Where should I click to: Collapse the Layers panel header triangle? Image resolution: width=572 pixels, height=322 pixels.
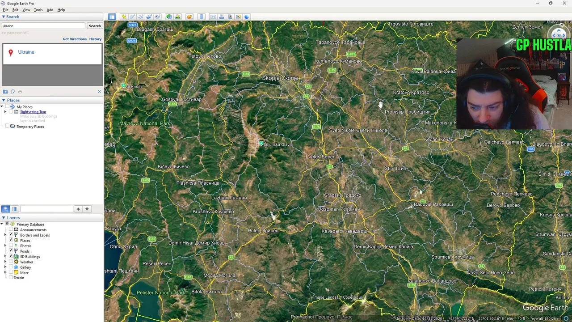pyautogui.click(x=4, y=218)
